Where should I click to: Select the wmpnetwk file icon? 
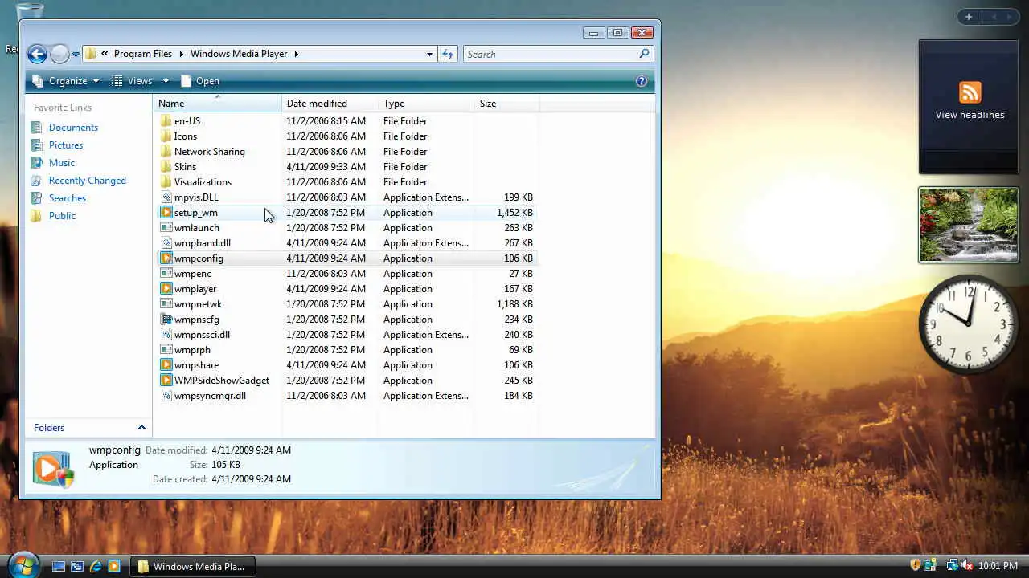pos(166,304)
